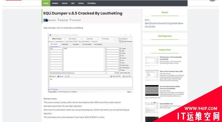This screenshot has height=122, width=222.
Task: Open the author name link in byline
Action: coord(53,20)
